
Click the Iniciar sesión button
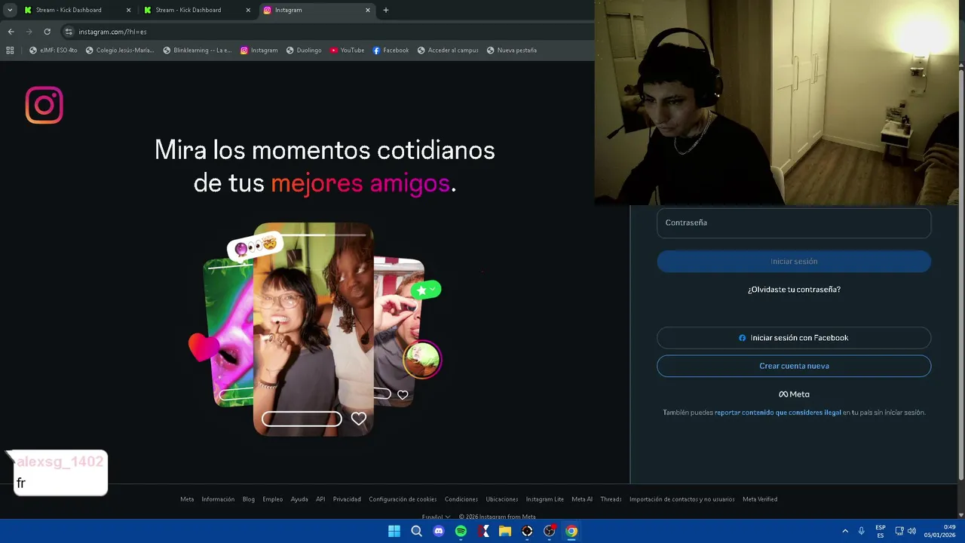point(794,262)
